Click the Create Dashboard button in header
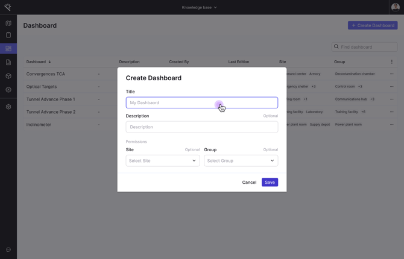The height and width of the screenshot is (259, 404). coord(373,25)
